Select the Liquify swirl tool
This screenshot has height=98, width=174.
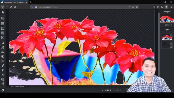tap(3, 61)
